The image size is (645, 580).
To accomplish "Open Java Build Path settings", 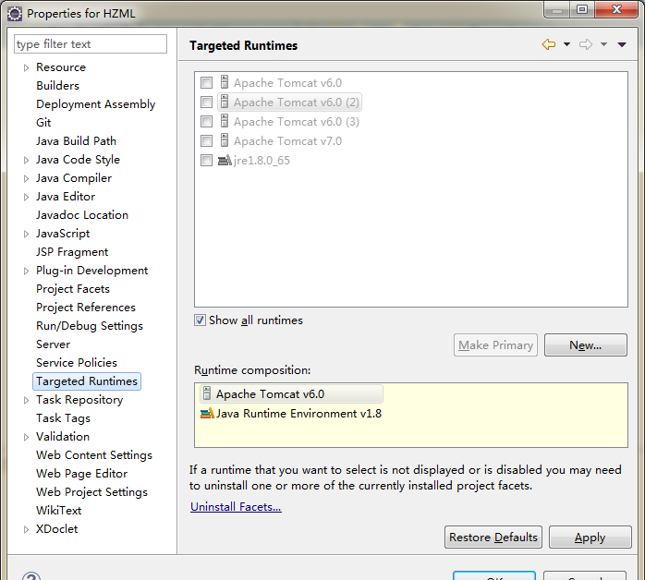I will [76, 141].
